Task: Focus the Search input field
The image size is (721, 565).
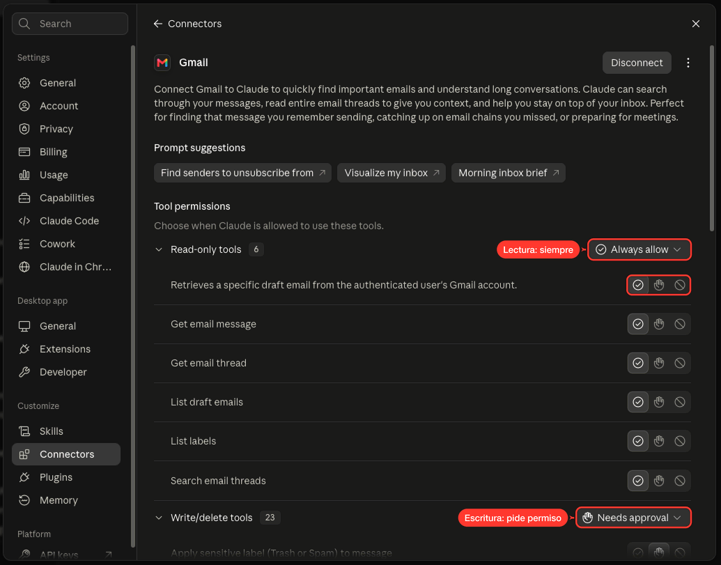Action: [x=70, y=24]
